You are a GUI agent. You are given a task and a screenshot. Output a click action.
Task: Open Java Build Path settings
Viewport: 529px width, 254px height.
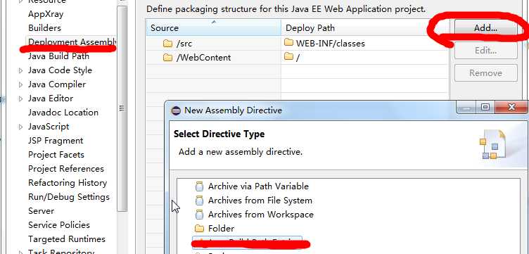point(58,56)
